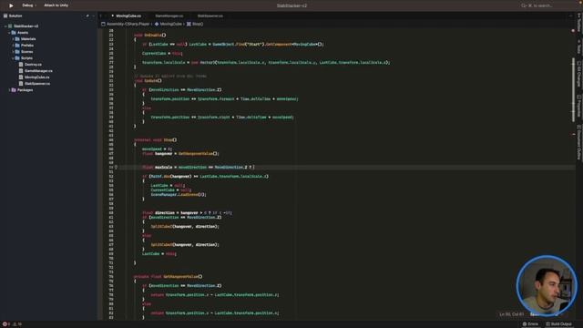Click the Destroy.cs file icon

21,65
